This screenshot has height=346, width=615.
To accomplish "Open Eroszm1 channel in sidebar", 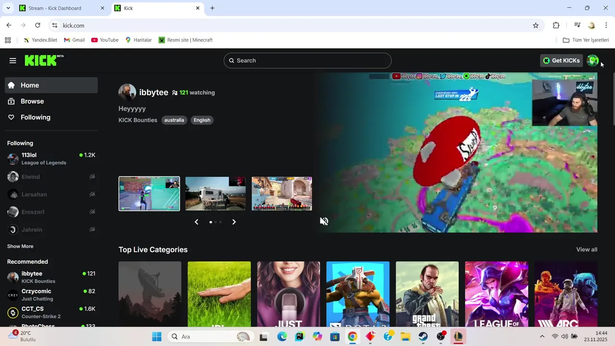I will 51,212.
